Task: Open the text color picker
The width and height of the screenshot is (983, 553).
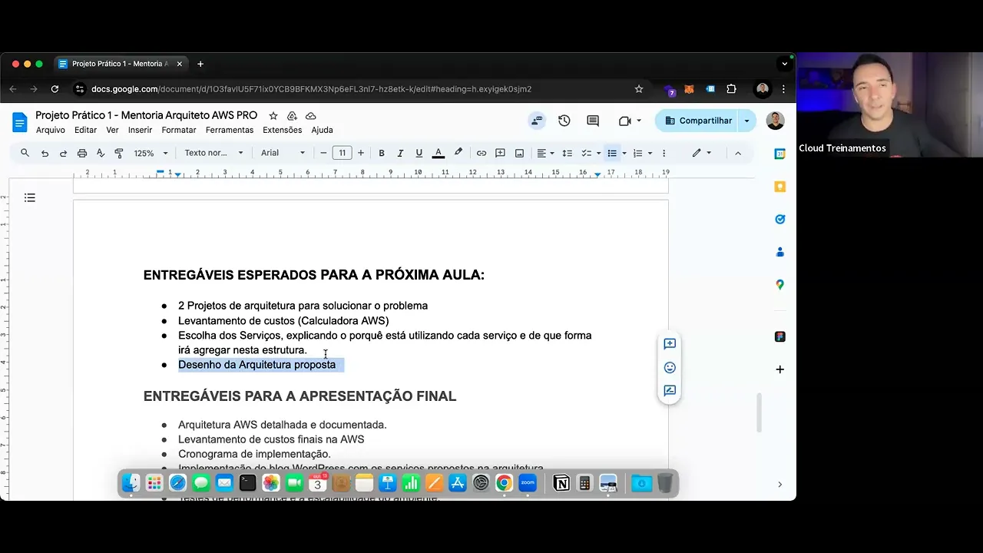Action: [x=439, y=153]
